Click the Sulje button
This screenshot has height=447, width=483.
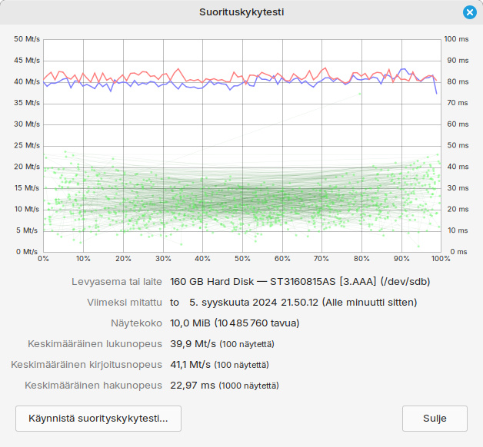[435, 419]
